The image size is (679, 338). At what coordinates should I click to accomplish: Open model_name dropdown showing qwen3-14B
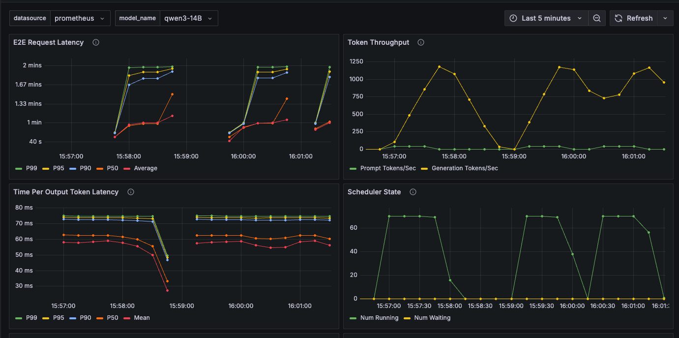pos(189,18)
